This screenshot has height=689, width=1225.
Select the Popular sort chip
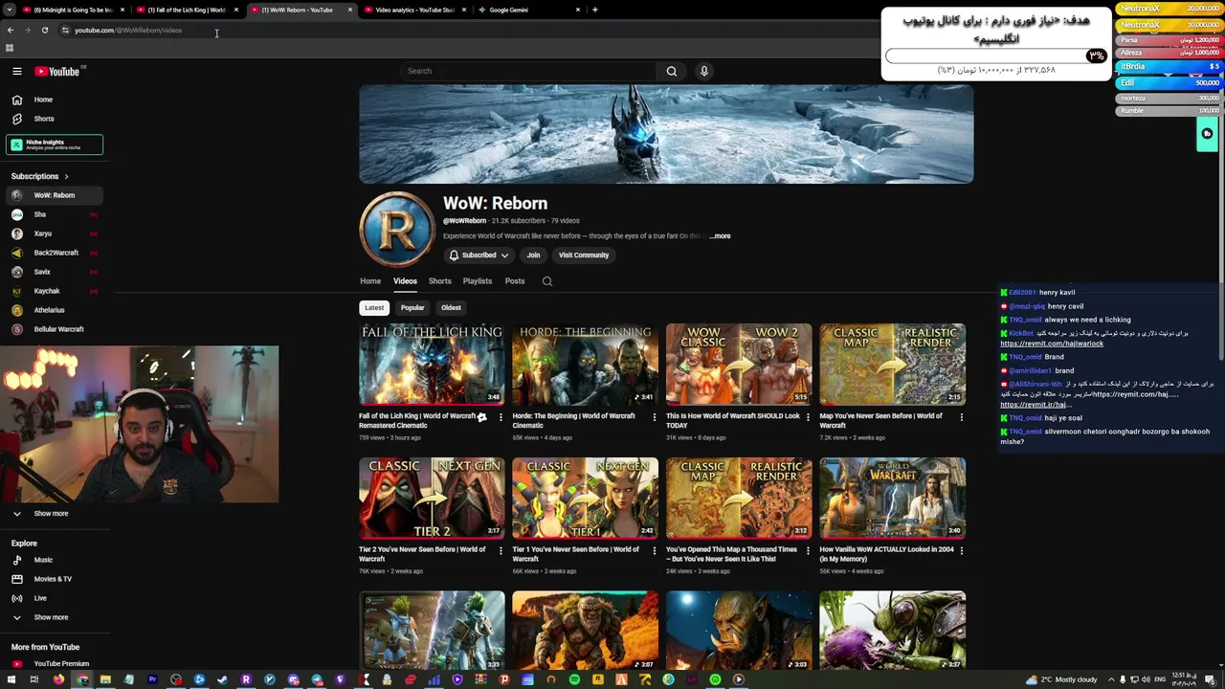[412, 308]
